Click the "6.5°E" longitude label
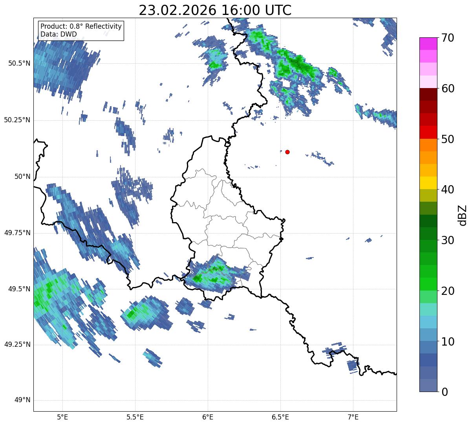This screenshot has width=472, height=425. point(280,417)
